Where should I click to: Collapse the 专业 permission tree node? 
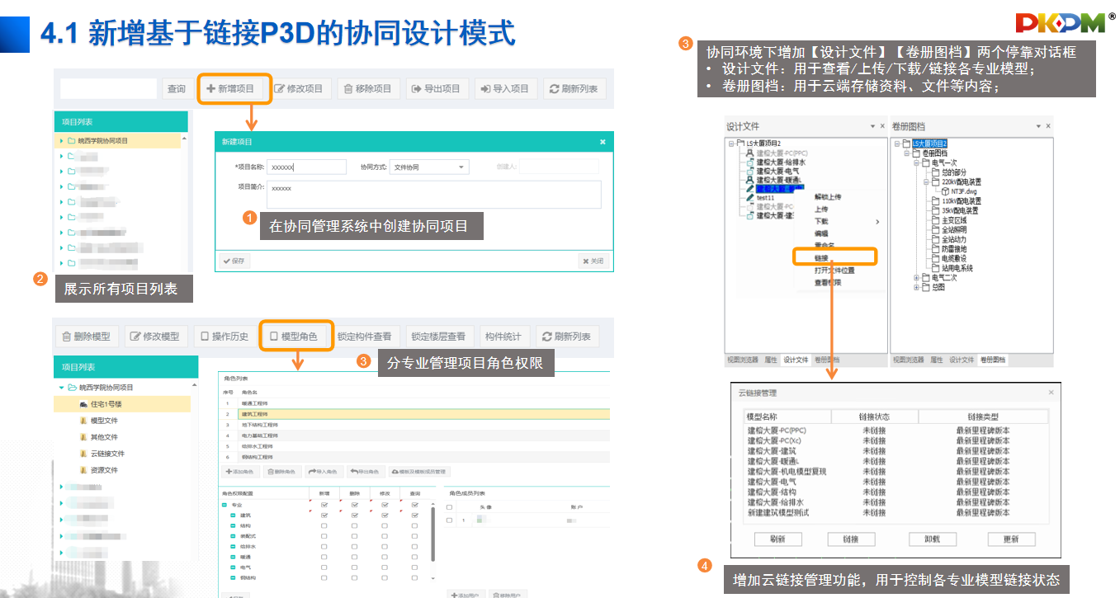click(224, 505)
